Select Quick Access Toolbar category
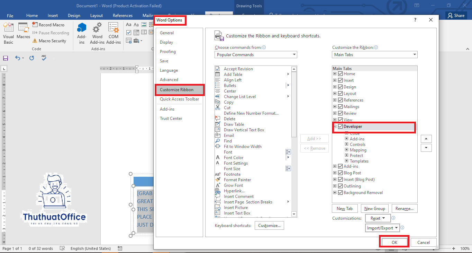This screenshot has height=253, width=472. (179, 99)
